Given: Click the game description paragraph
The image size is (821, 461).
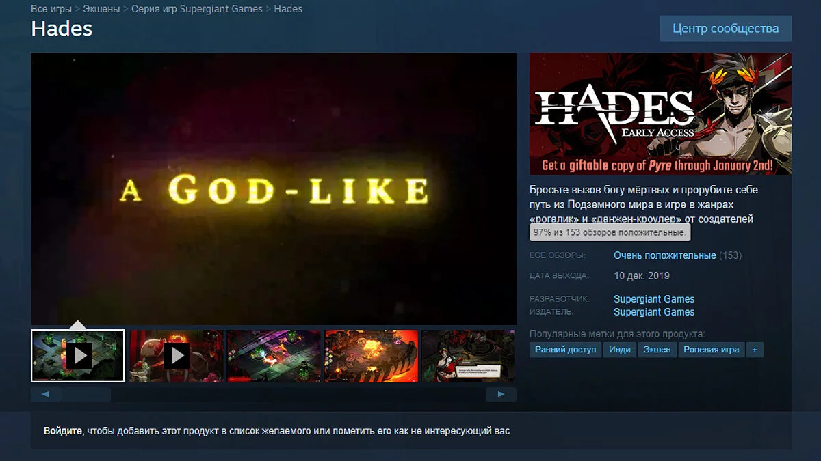Looking at the screenshot, I should tap(644, 204).
